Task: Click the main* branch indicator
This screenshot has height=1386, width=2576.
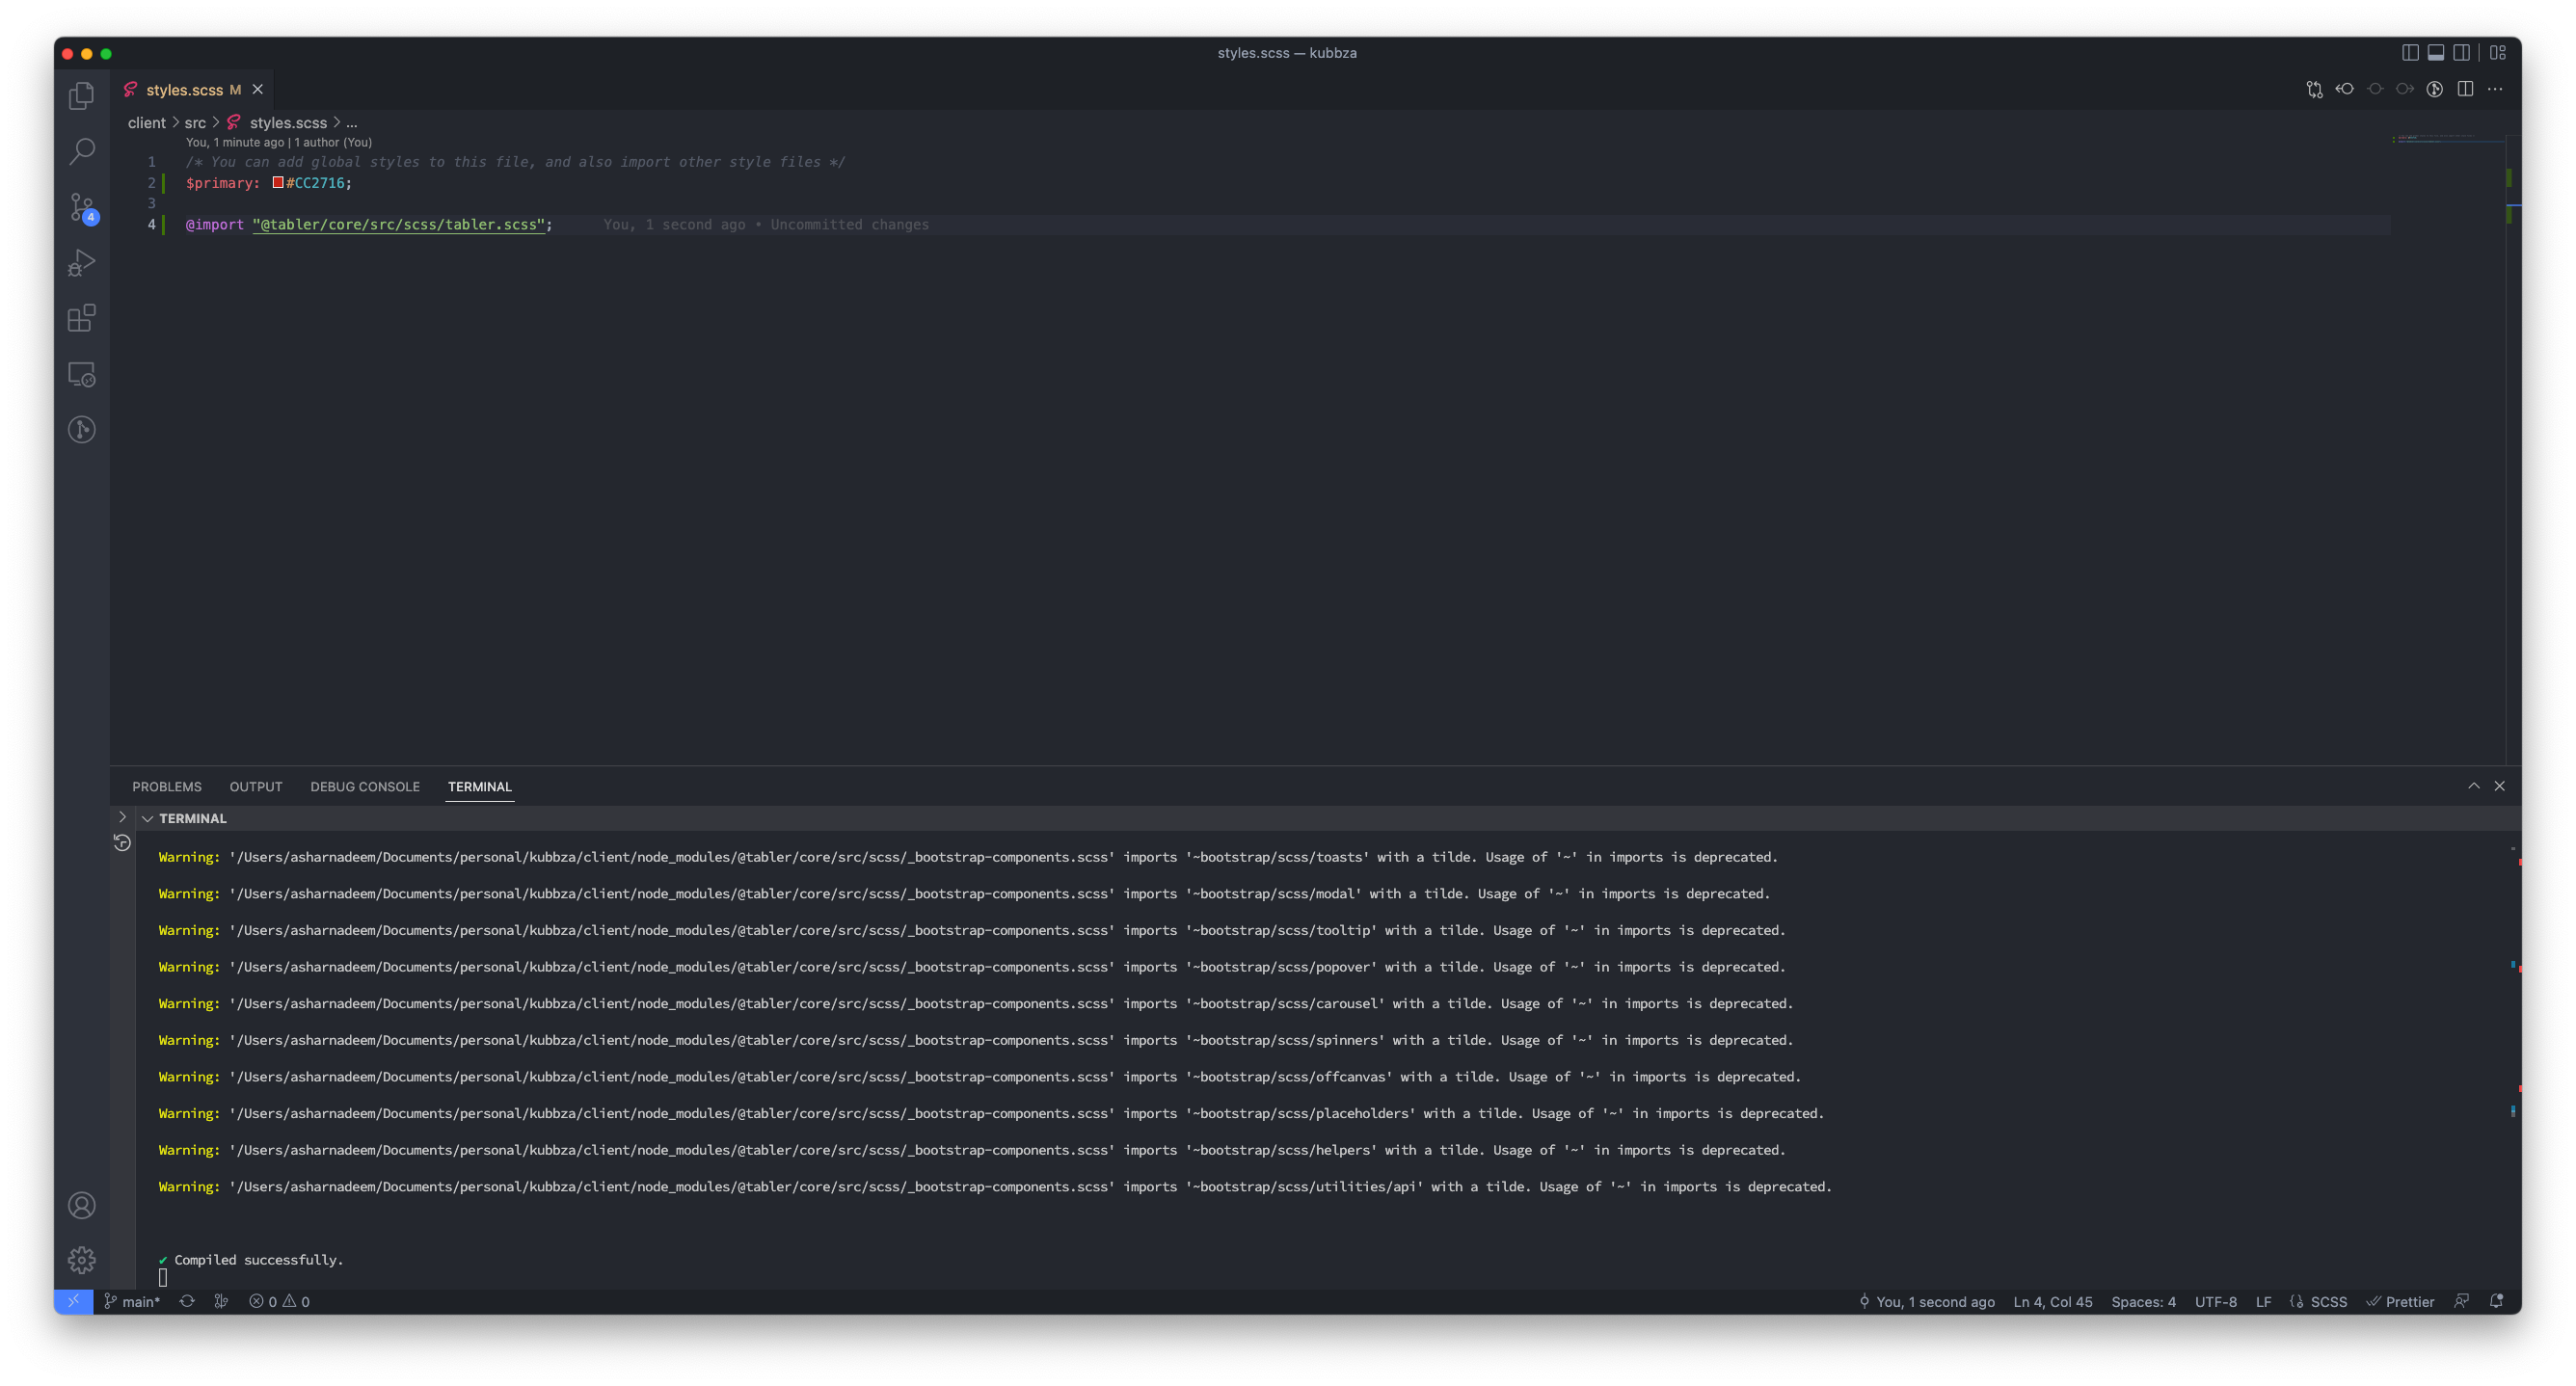Action: click(x=132, y=1301)
